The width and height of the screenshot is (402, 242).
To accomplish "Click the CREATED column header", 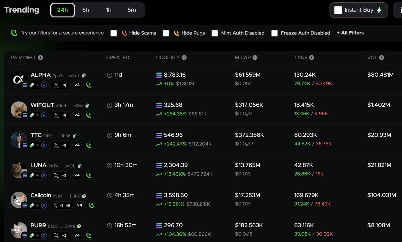I will pyautogui.click(x=118, y=58).
